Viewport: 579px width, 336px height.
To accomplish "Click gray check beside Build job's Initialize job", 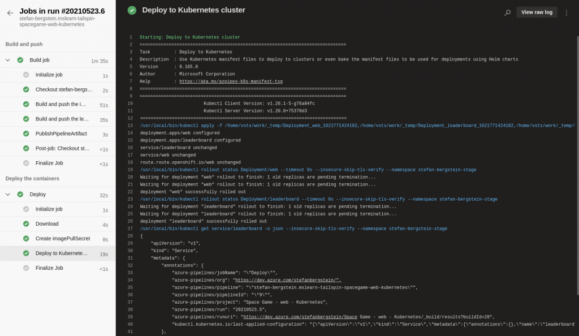I will point(26,75).
